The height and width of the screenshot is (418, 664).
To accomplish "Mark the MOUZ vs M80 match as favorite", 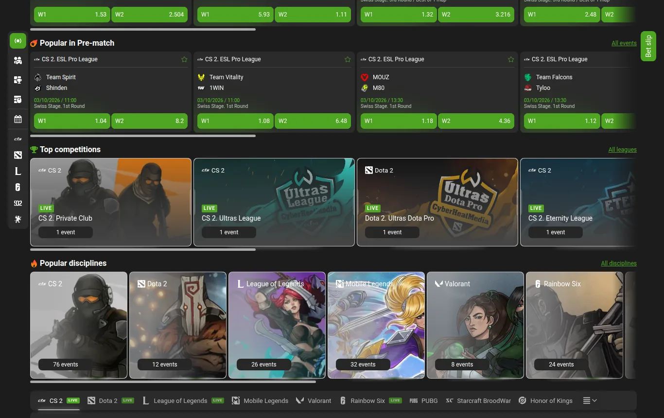I will (x=511, y=59).
